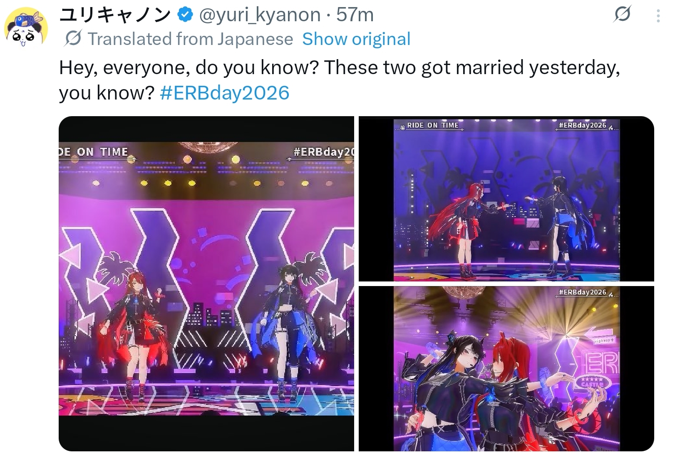Open the three-dot more options menu
This screenshot has height=458, width=675.
(658, 16)
